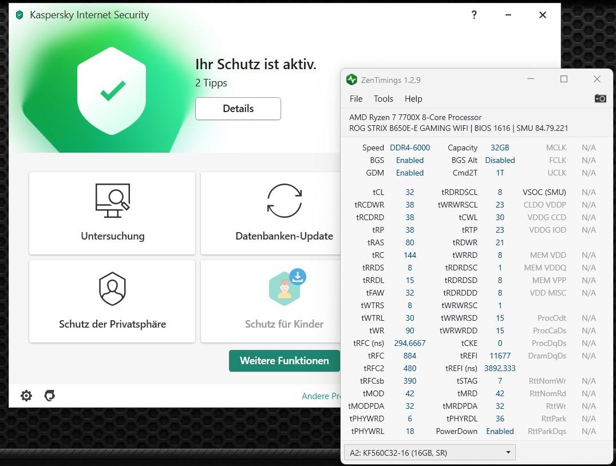
Task: Click the VSOC (SMU) label
Action: click(544, 192)
